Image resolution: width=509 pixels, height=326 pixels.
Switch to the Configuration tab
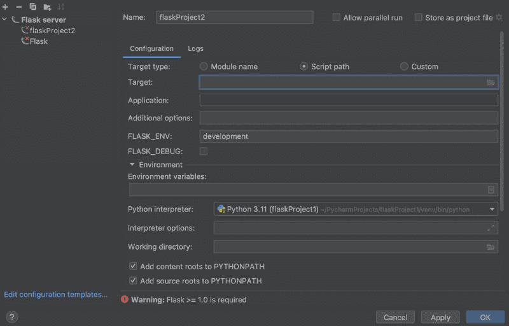click(151, 48)
